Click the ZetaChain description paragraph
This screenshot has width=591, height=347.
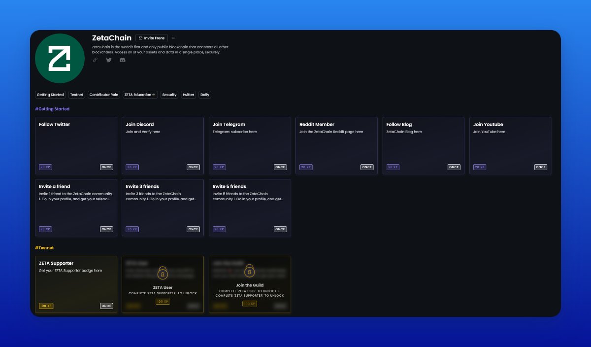(x=160, y=49)
